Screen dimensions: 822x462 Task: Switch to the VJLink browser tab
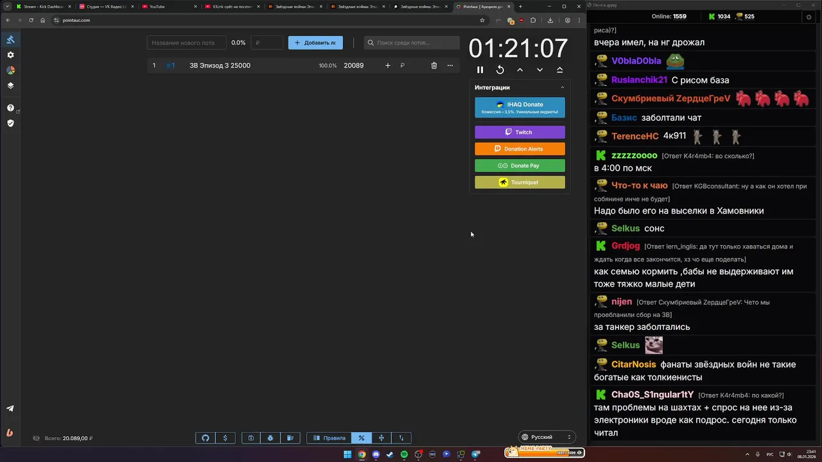point(231,6)
